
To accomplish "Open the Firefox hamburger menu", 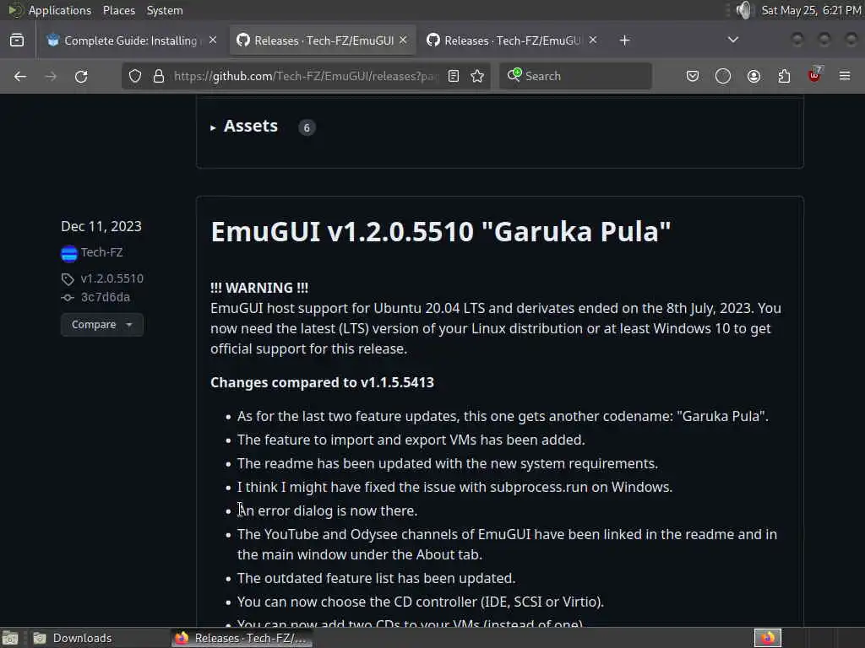I will pyautogui.click(x=845, y=76).
